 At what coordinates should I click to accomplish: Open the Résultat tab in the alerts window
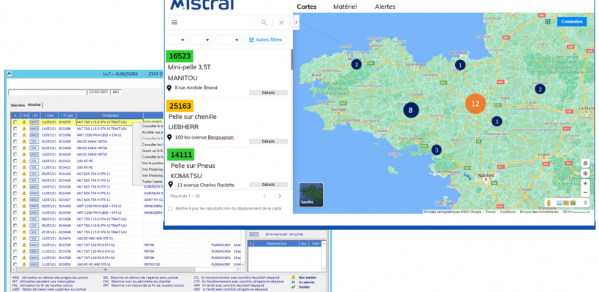34,104
